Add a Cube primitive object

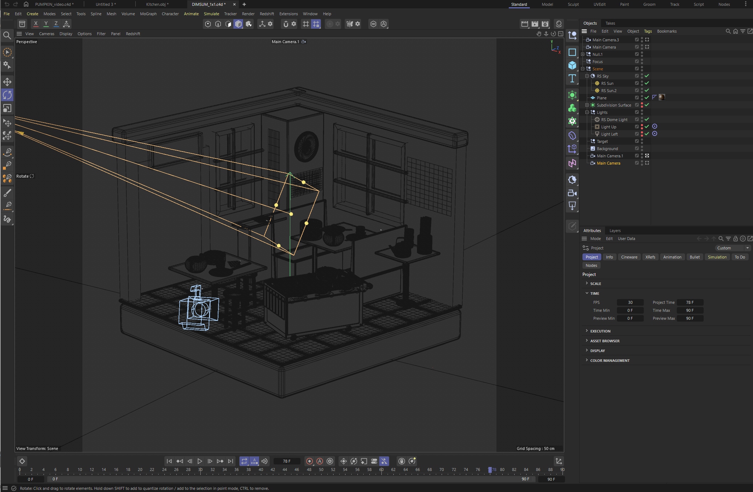572,65
